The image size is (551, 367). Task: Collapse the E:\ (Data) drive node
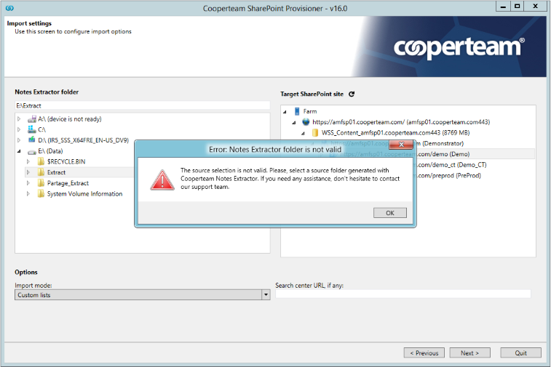click(x=19, y=151)
